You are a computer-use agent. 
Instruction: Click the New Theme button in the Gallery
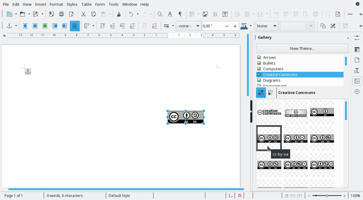(302, 48)
